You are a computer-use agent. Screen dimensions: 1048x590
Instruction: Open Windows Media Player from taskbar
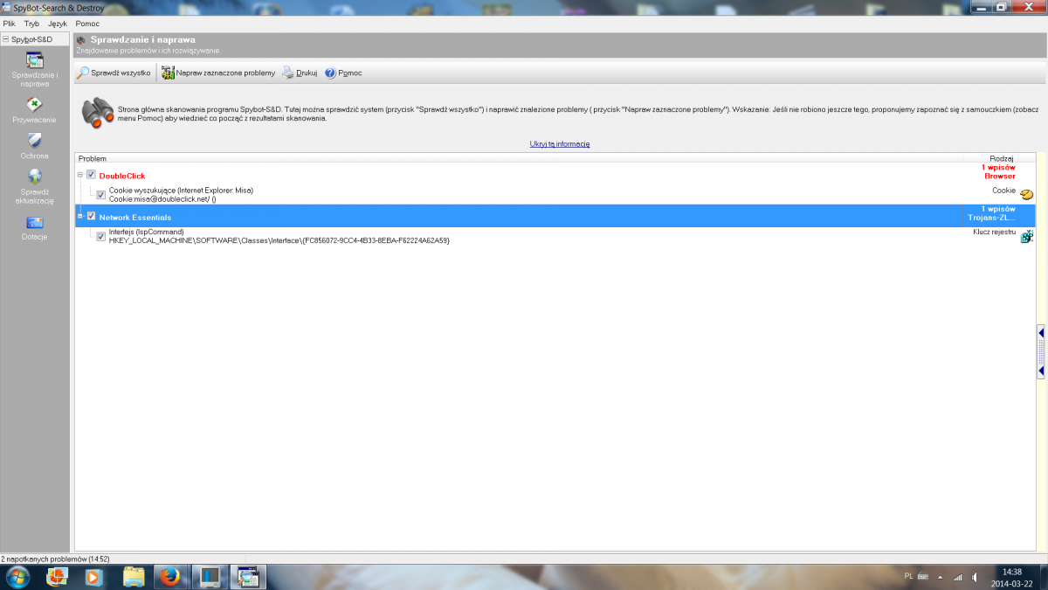tap(94, 577)
